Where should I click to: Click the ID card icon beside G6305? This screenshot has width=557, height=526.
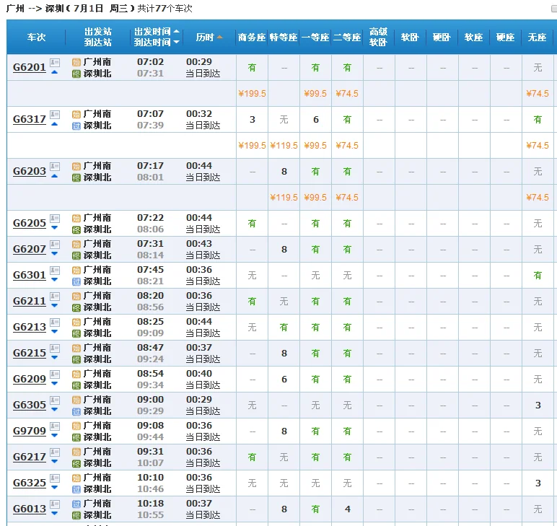(55, 400)
